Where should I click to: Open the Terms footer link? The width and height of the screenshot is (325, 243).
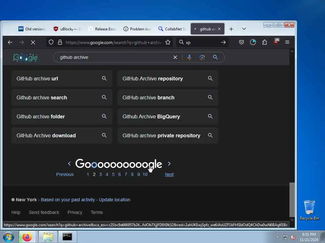[x=97, y=212]
